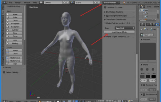Enable the Delete Globally checkbox

[4, 72]
